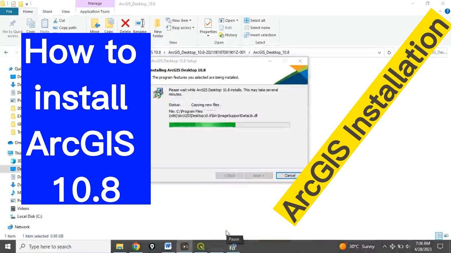451x253 pixels.
Task: Open File Explorer from the taskbar
Action: [120, 246]
